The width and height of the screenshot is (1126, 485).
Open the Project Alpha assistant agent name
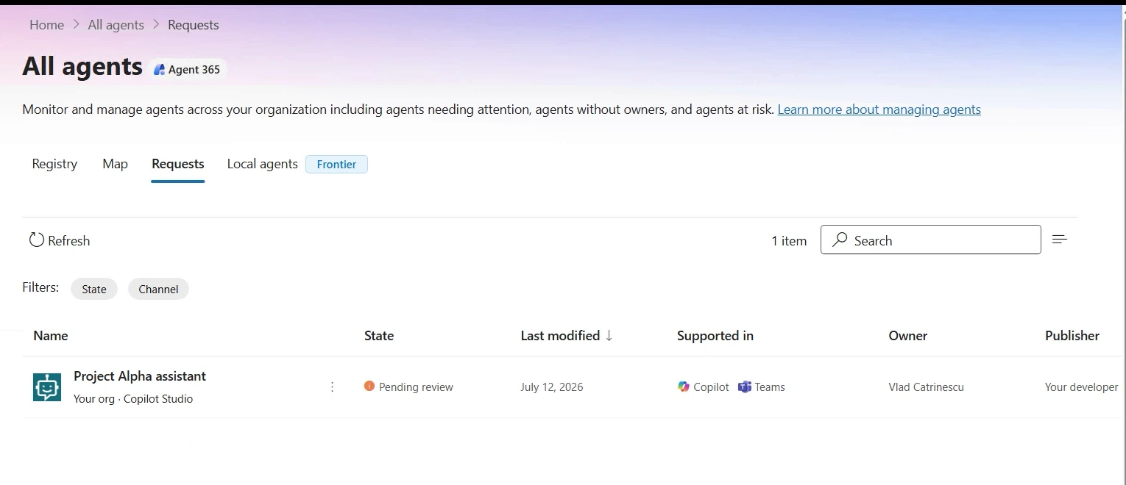140,376
